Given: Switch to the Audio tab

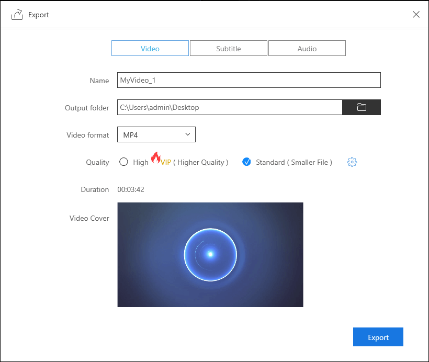Looking at the screenshot, I should (x=307, y=49).
